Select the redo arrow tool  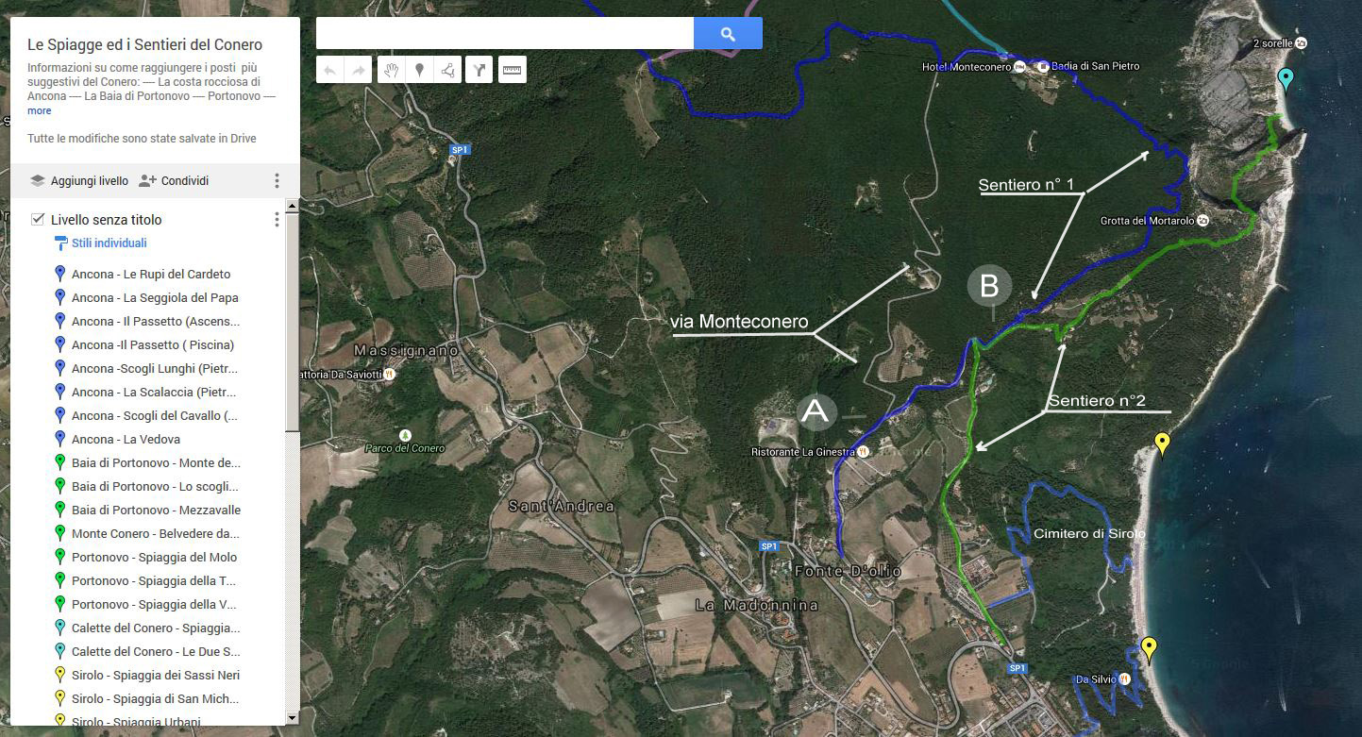click(x=359, y=70)
